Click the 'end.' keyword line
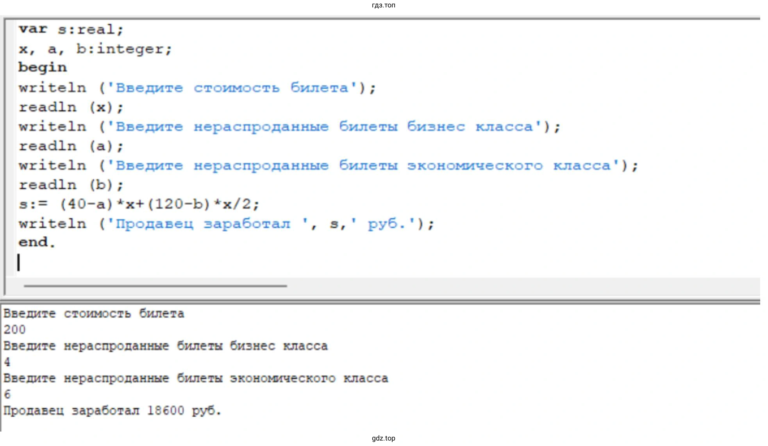768x446 pixels. tap(37, 243)
